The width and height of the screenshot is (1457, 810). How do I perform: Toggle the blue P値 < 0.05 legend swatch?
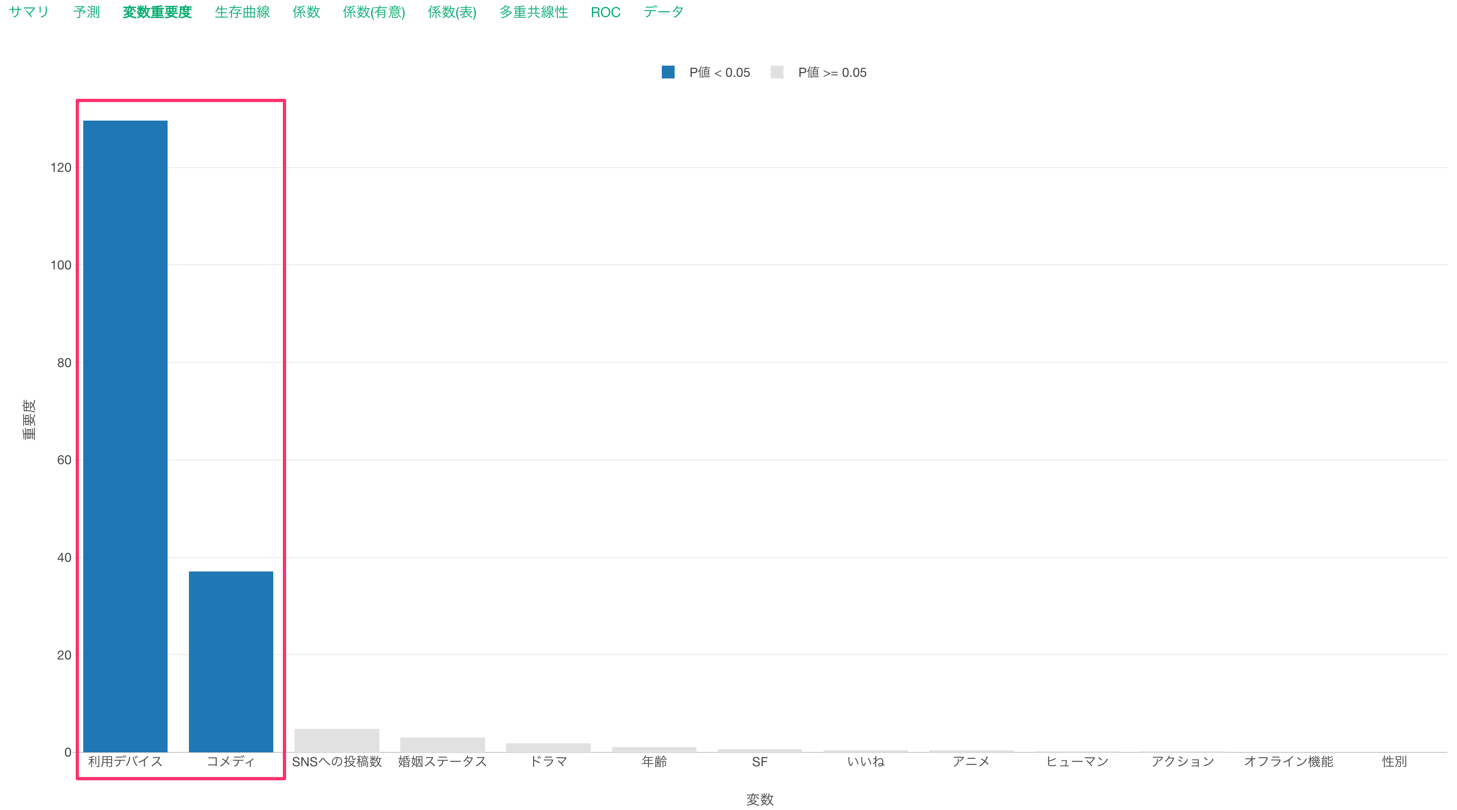(668, 72)
